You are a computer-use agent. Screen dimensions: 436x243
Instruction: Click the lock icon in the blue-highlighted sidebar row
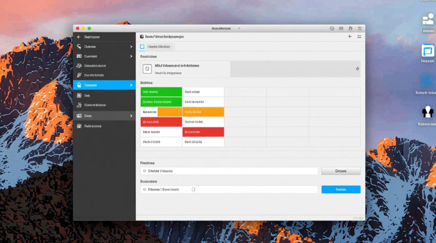click(x=79, y=85)
